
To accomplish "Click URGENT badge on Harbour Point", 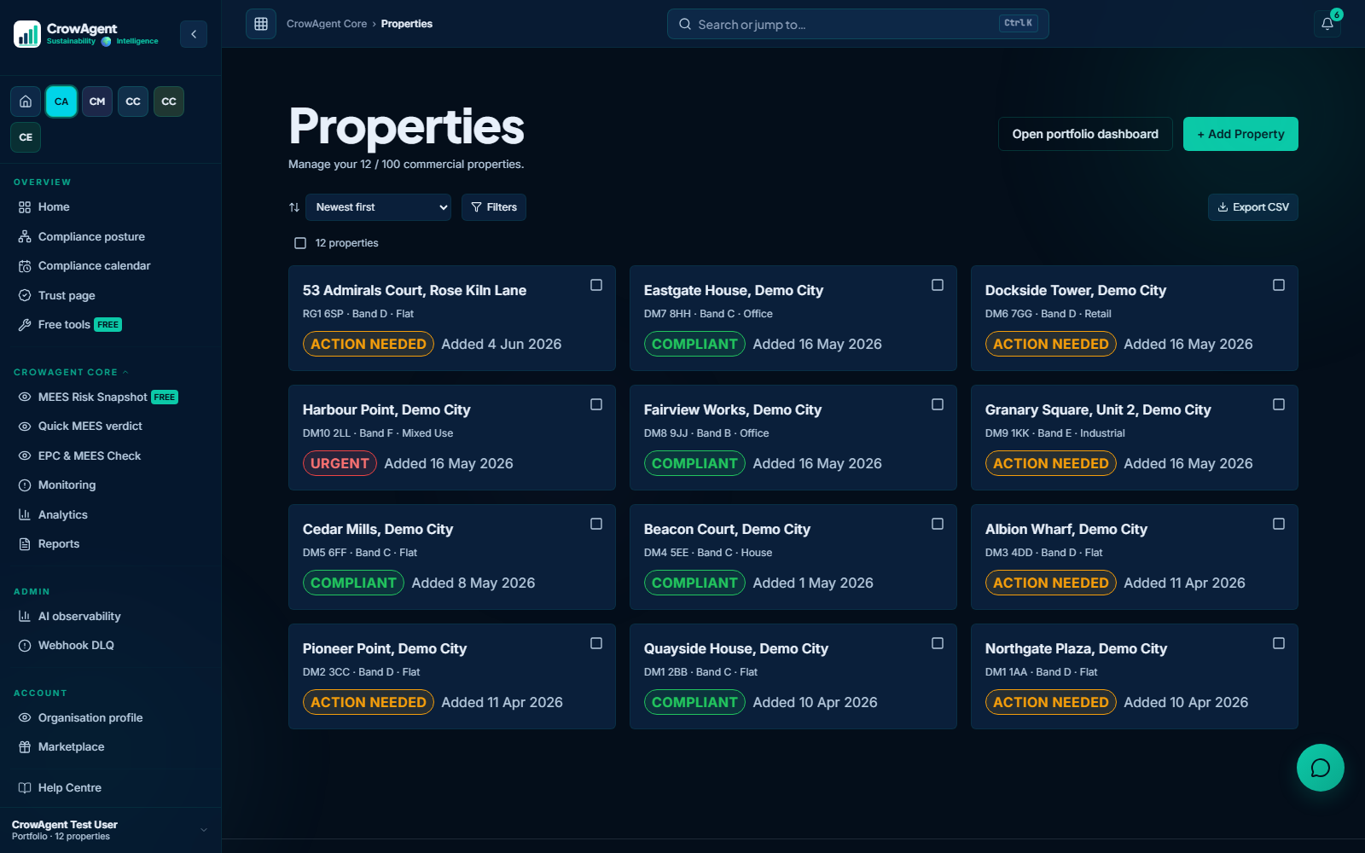I will pos(340,463).
